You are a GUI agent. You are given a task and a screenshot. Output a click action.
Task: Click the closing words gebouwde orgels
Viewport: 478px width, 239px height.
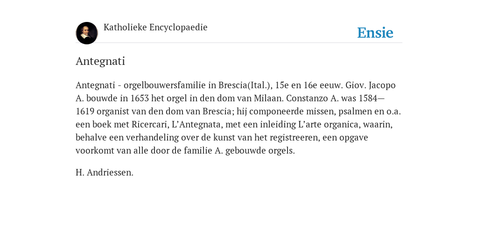260,151
